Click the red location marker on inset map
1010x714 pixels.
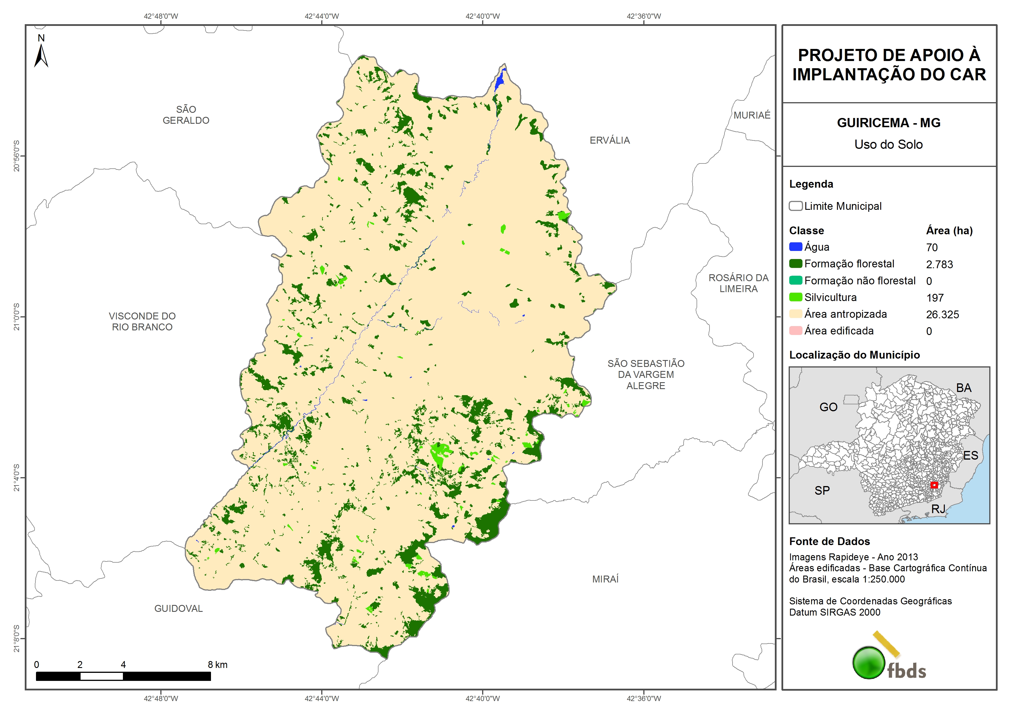click(x=934, y=485)
